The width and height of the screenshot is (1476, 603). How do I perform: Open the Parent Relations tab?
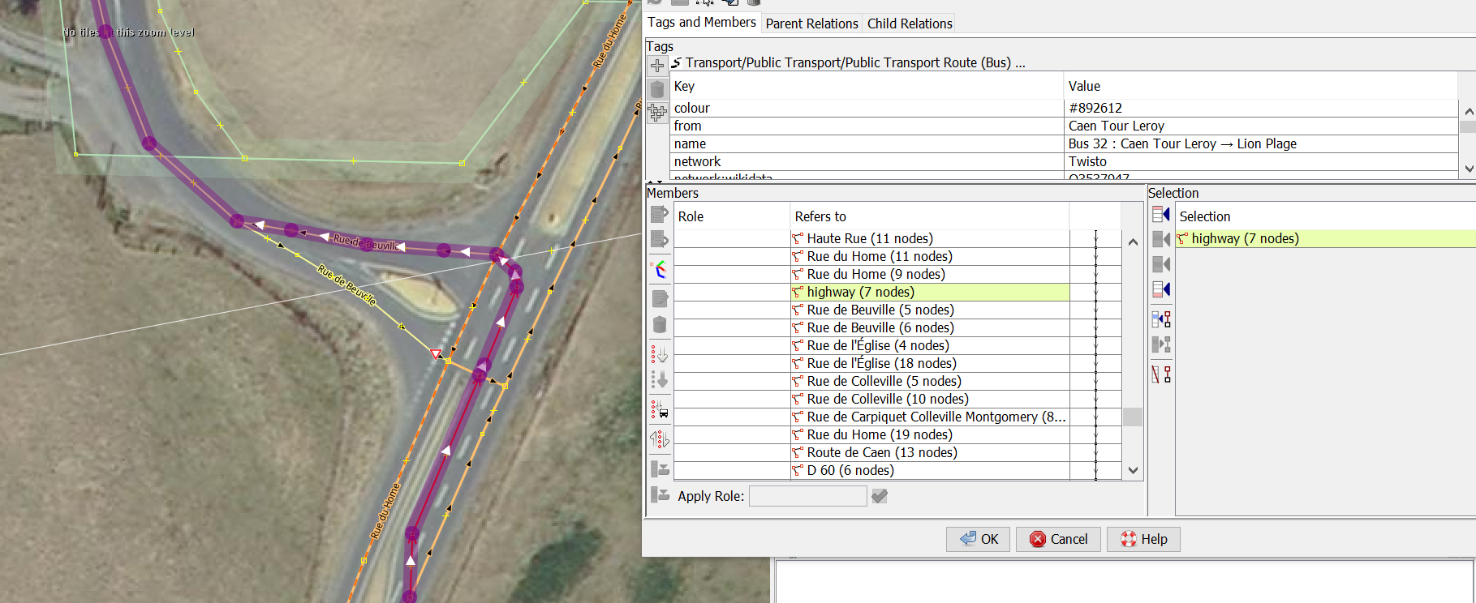[x=811, y=24]
